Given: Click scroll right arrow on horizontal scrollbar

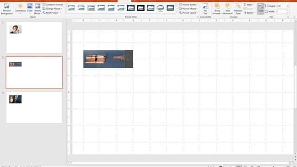Looking at the screenshot, I should tap(292, 163).
